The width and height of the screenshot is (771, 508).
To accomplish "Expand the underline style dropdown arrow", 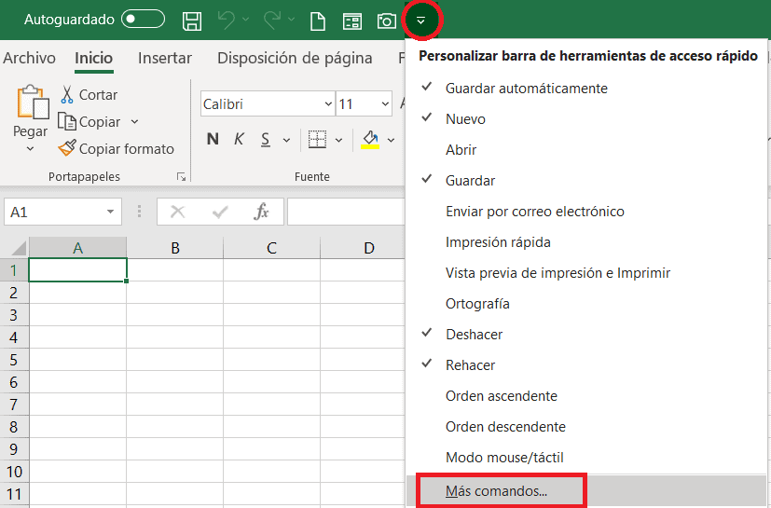I will [286, 140].
